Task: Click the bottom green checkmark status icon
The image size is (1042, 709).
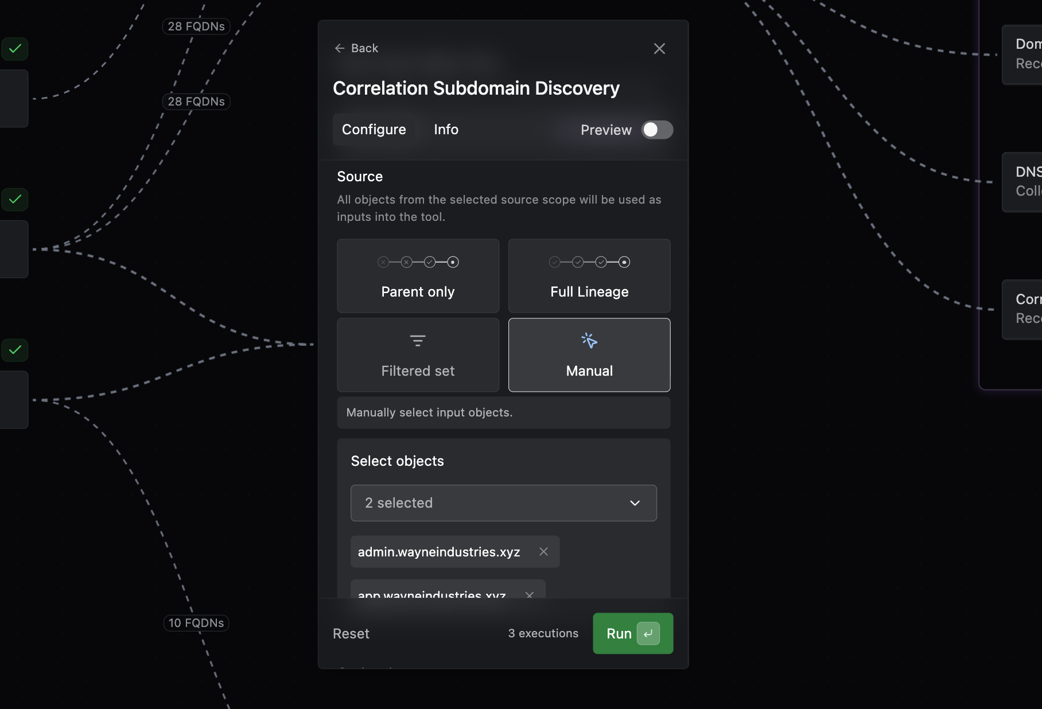Action: click(15, 350)
